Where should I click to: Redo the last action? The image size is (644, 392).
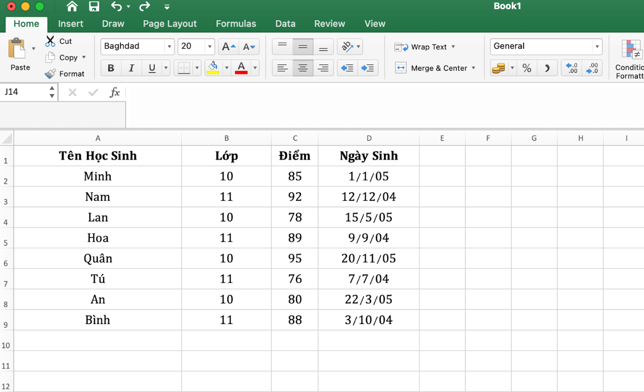click(144, 7)
